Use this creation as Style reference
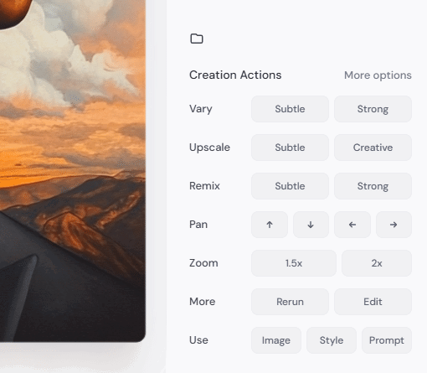Image resolution: width=427 pixels, height=373 pixels. 332,340
